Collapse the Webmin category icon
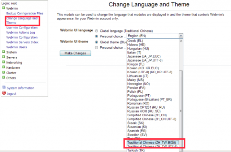The image size is (231, 152). coord(4,8)
